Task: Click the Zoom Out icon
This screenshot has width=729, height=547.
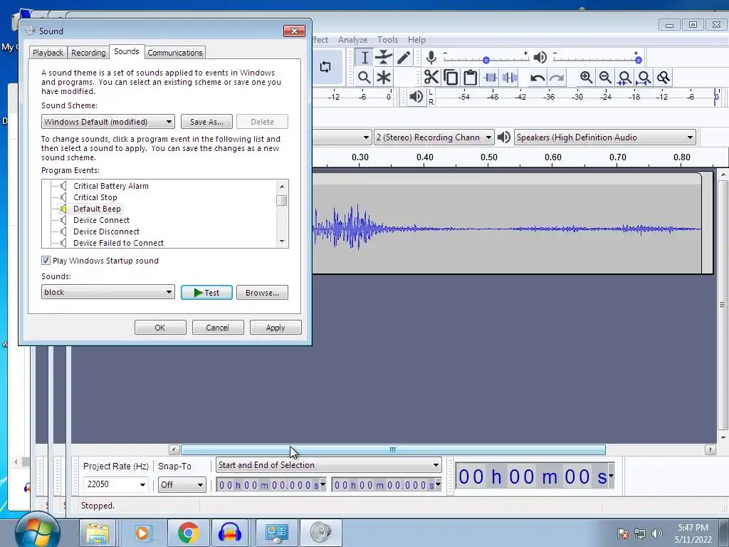Action: 605,77
